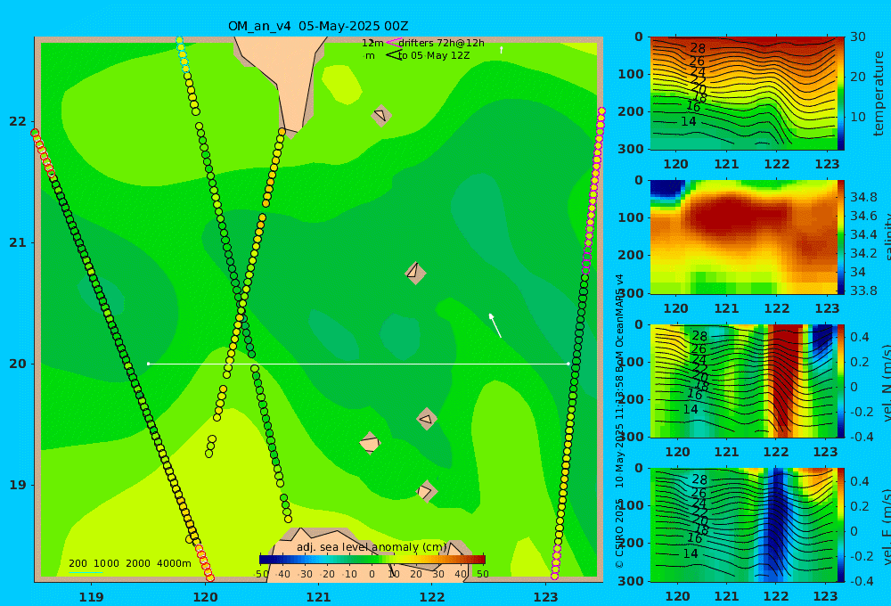Click the large white current arrow on map
Viewport: 891px width, 606px height.
pyautogui.click(x=495, y=325)
